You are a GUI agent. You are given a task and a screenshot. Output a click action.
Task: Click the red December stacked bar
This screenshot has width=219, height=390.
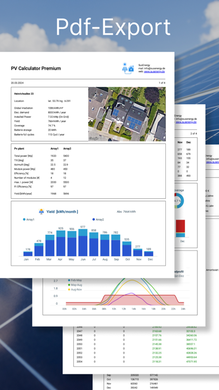pos(180,226)
